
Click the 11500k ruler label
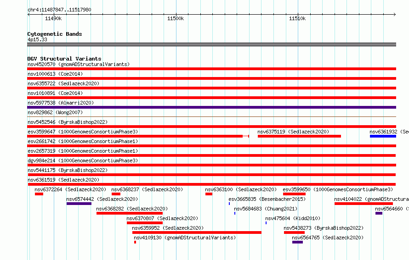[x=176, y=18]
